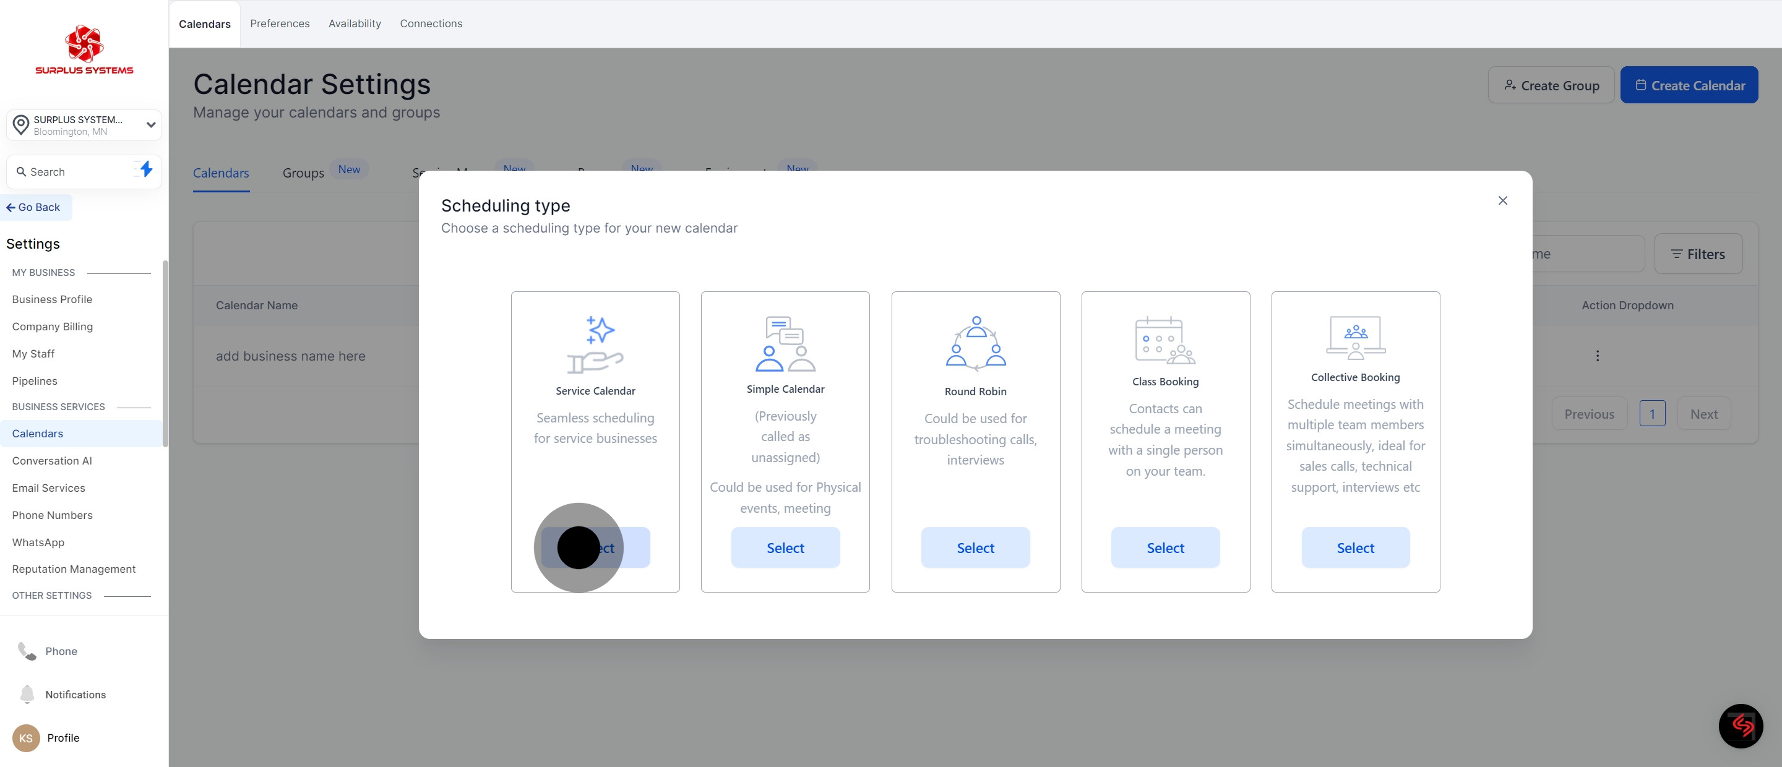Screen dimensions: 1782x767
Task: Click the Service Calendar sparkle hand icon
Action: [595, 345]
